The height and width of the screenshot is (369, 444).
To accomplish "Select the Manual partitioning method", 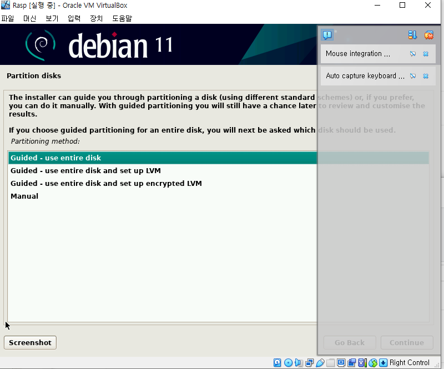I will click(219, 196).
